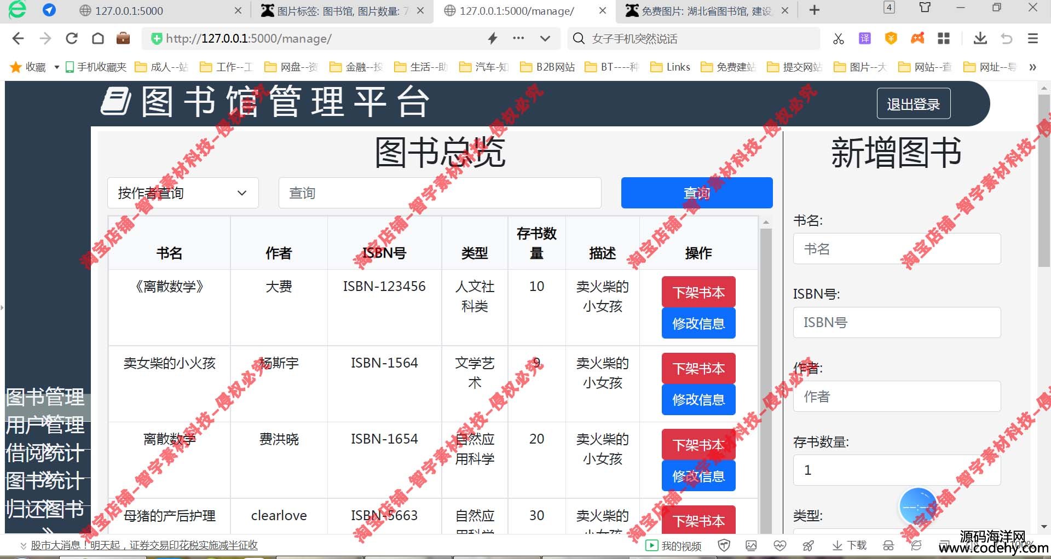1051x559 pixels.
Task: Open the 手机收藏夹 bookmark
Action: point(96,67)
